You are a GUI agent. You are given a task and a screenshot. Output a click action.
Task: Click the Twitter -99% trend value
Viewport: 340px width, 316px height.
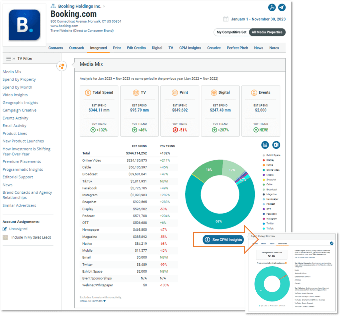(x=163, y=265)
